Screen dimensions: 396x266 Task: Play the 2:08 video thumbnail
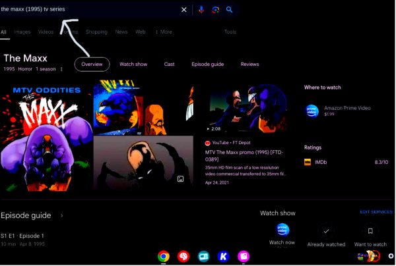(x=248, y=109)
